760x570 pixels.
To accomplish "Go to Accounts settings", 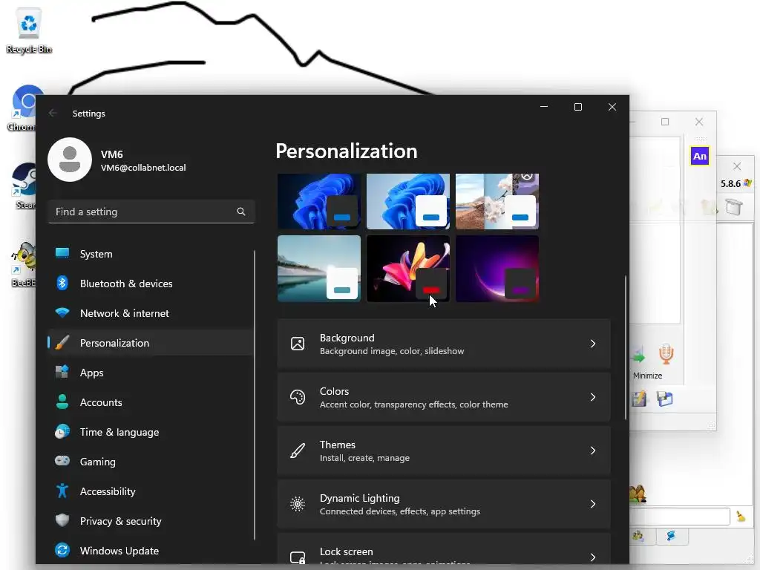I will [x=150, y=402].
